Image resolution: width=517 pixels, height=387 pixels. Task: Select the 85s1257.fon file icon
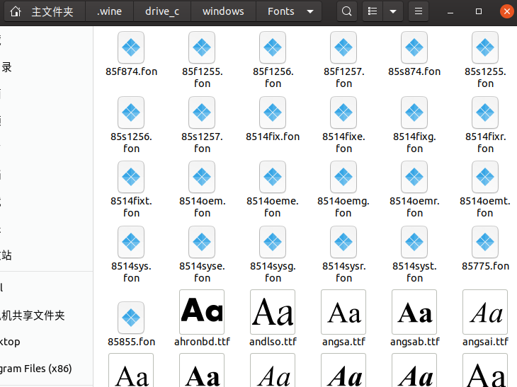click(x=202, y=112)
